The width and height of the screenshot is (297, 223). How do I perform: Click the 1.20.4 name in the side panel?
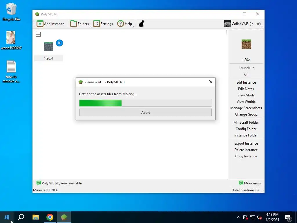pos(246,60)
